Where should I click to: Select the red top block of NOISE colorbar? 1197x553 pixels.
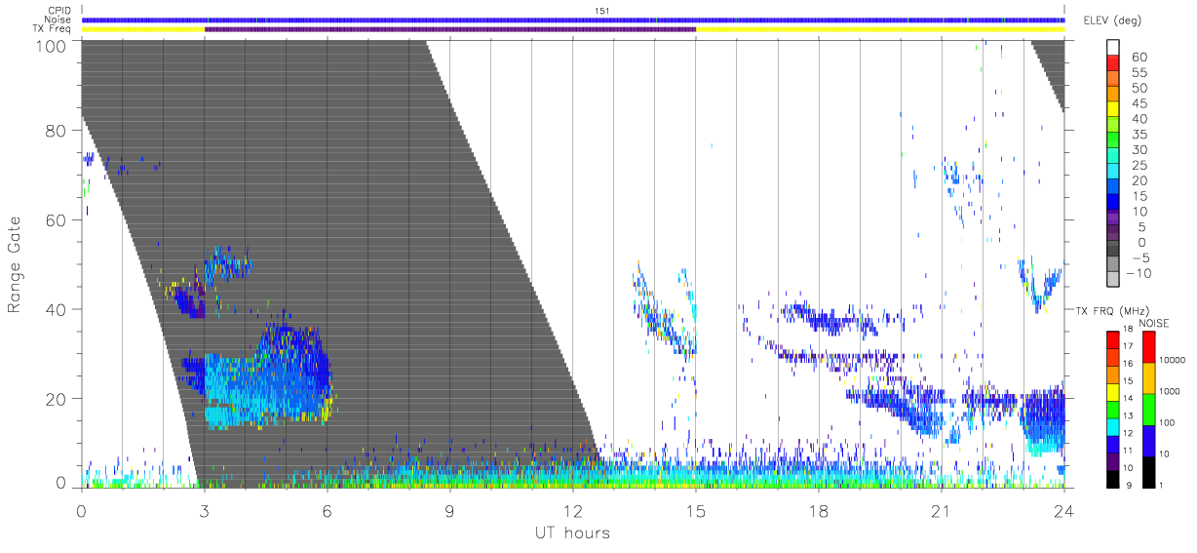point(1150,347)
